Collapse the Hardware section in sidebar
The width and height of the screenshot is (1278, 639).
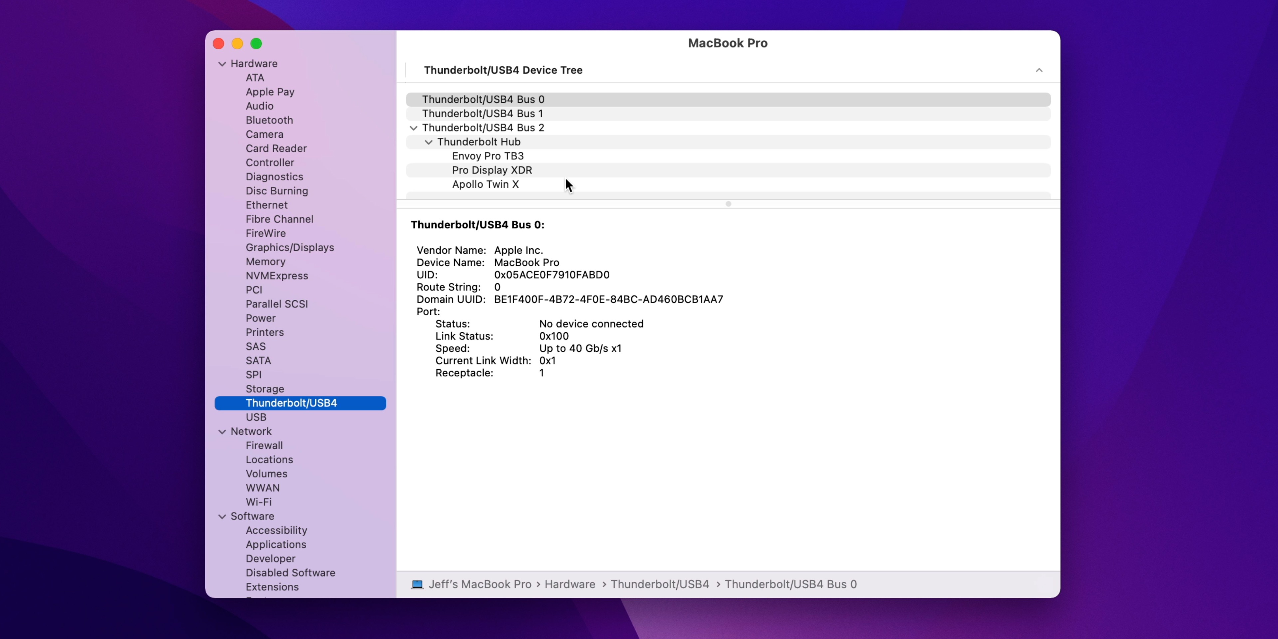pos(222,64)
